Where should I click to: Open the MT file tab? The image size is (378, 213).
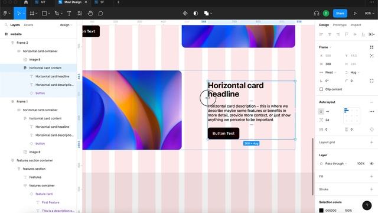tap(40, 2)
